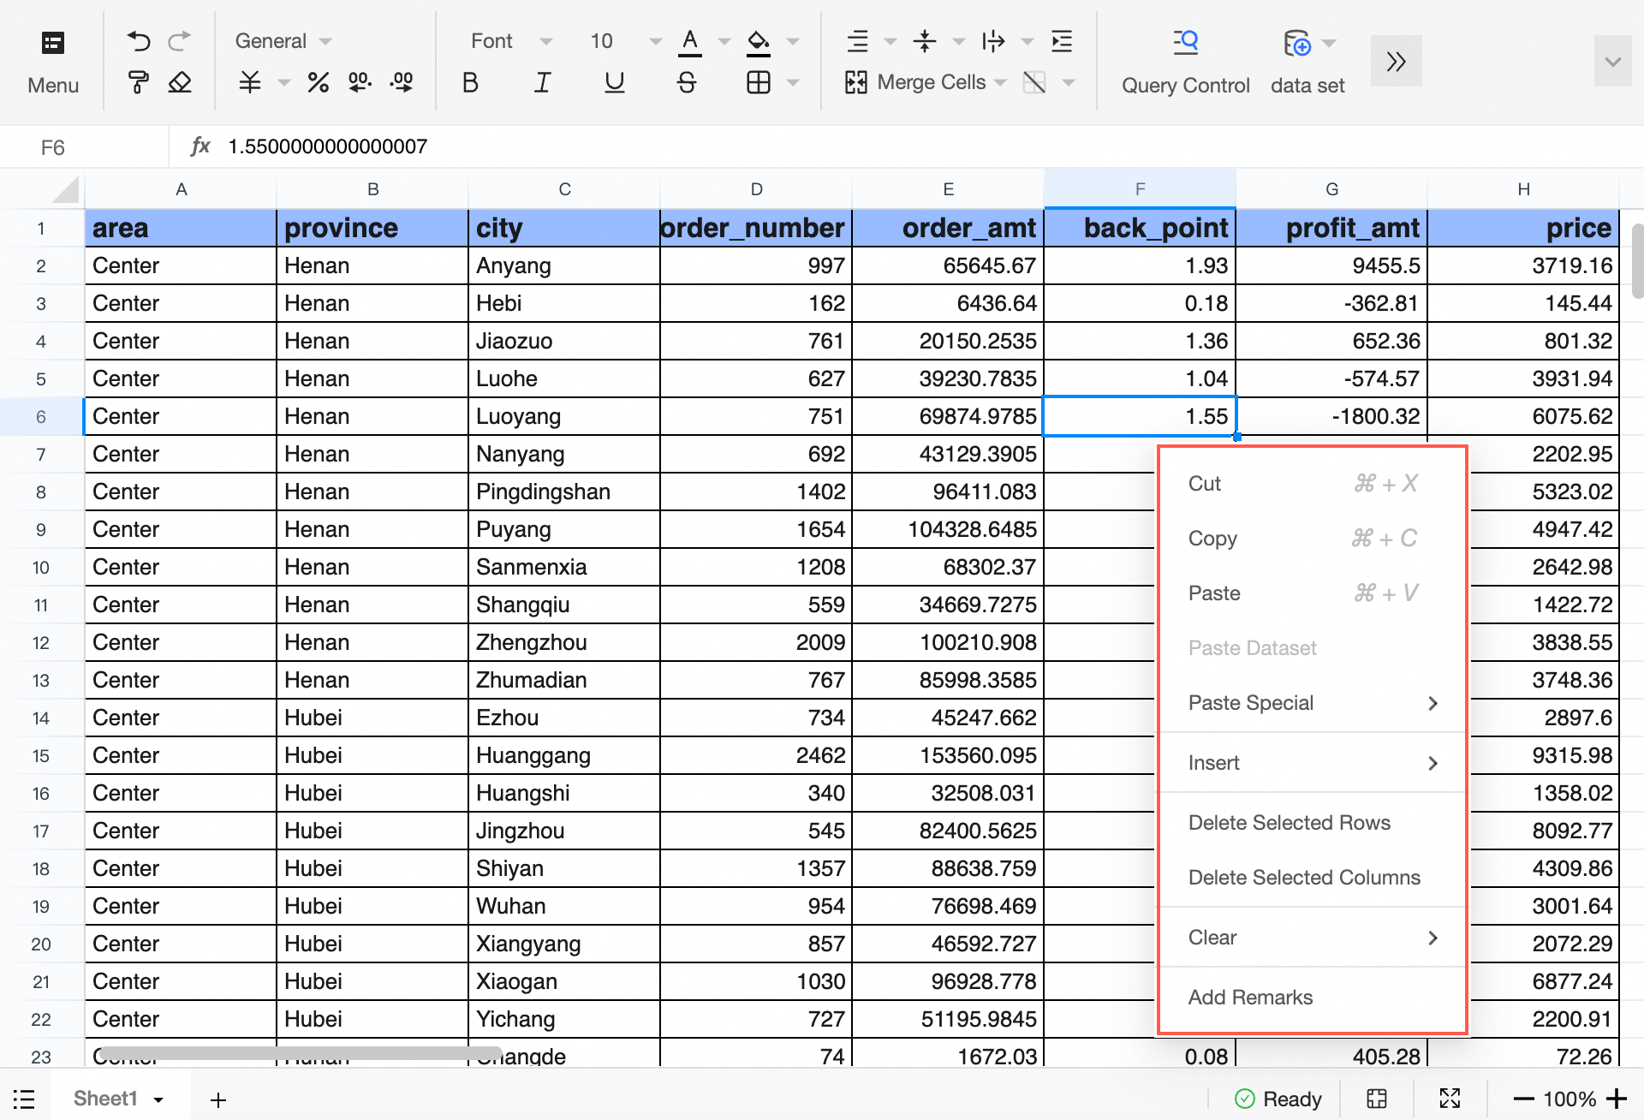
Task: Toggle italic formatting
Action: click(542, 82)
